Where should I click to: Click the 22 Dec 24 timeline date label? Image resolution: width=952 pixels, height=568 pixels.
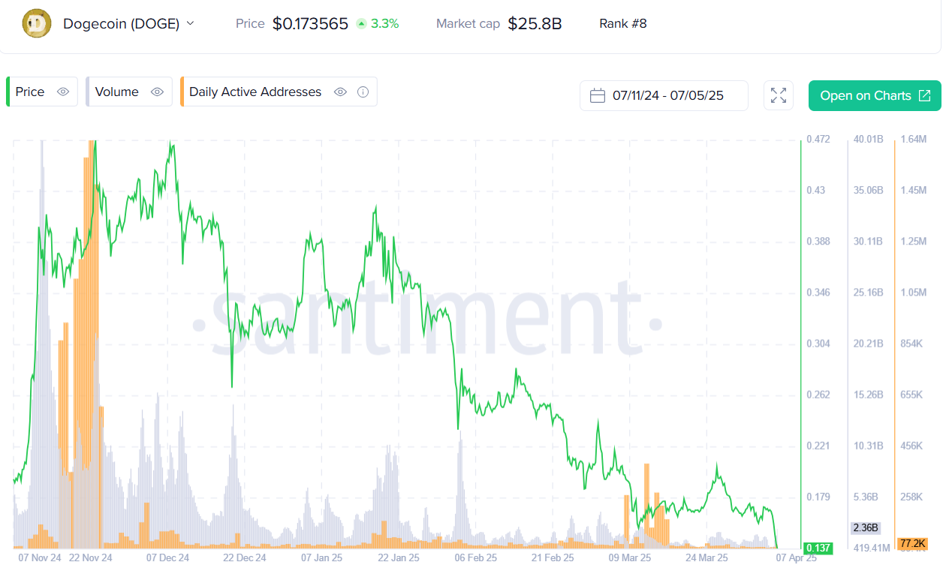[245, 558]
